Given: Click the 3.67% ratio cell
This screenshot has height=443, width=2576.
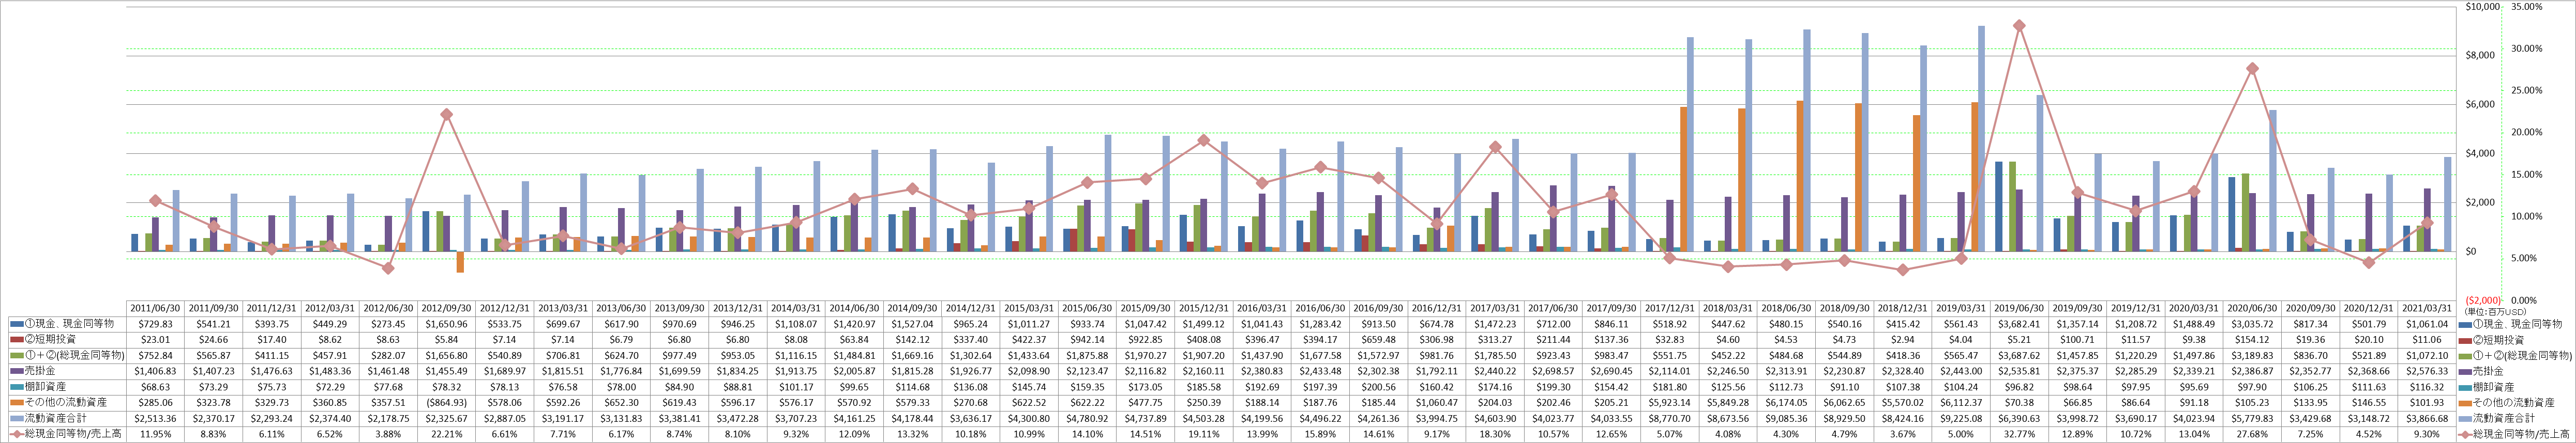Looking at the screenshot, I should tap(1903, 434).
